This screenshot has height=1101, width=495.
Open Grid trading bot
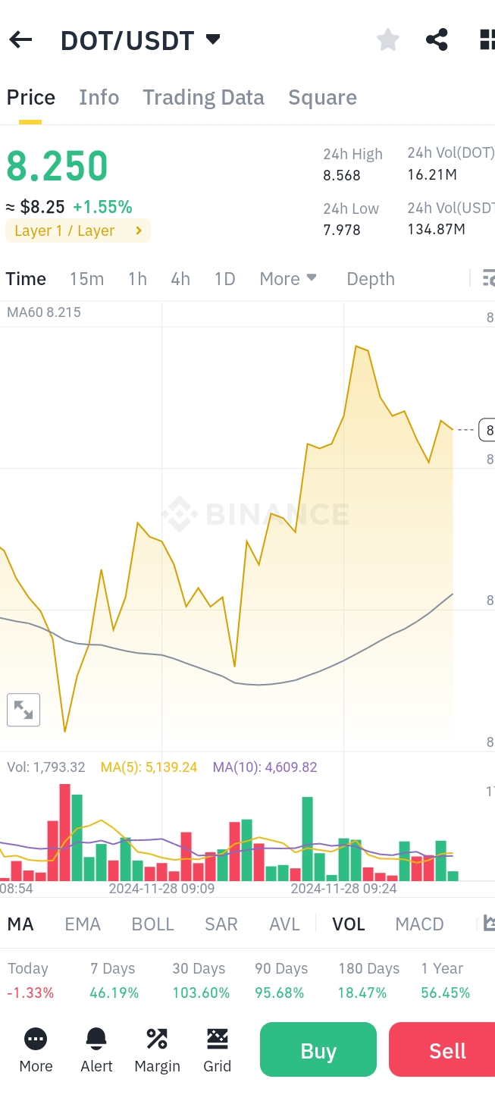[x=217, y=1049]
